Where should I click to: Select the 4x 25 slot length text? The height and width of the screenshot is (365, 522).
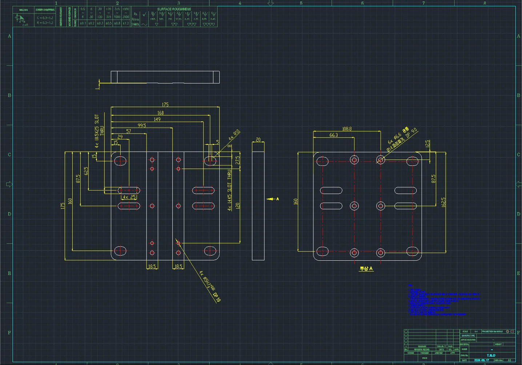click(x=129, y=197)
